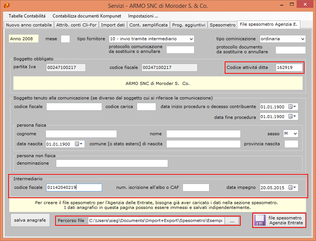Open calendar for data impegno
This screenshot has height=241, width=316.
click(293, 188)
